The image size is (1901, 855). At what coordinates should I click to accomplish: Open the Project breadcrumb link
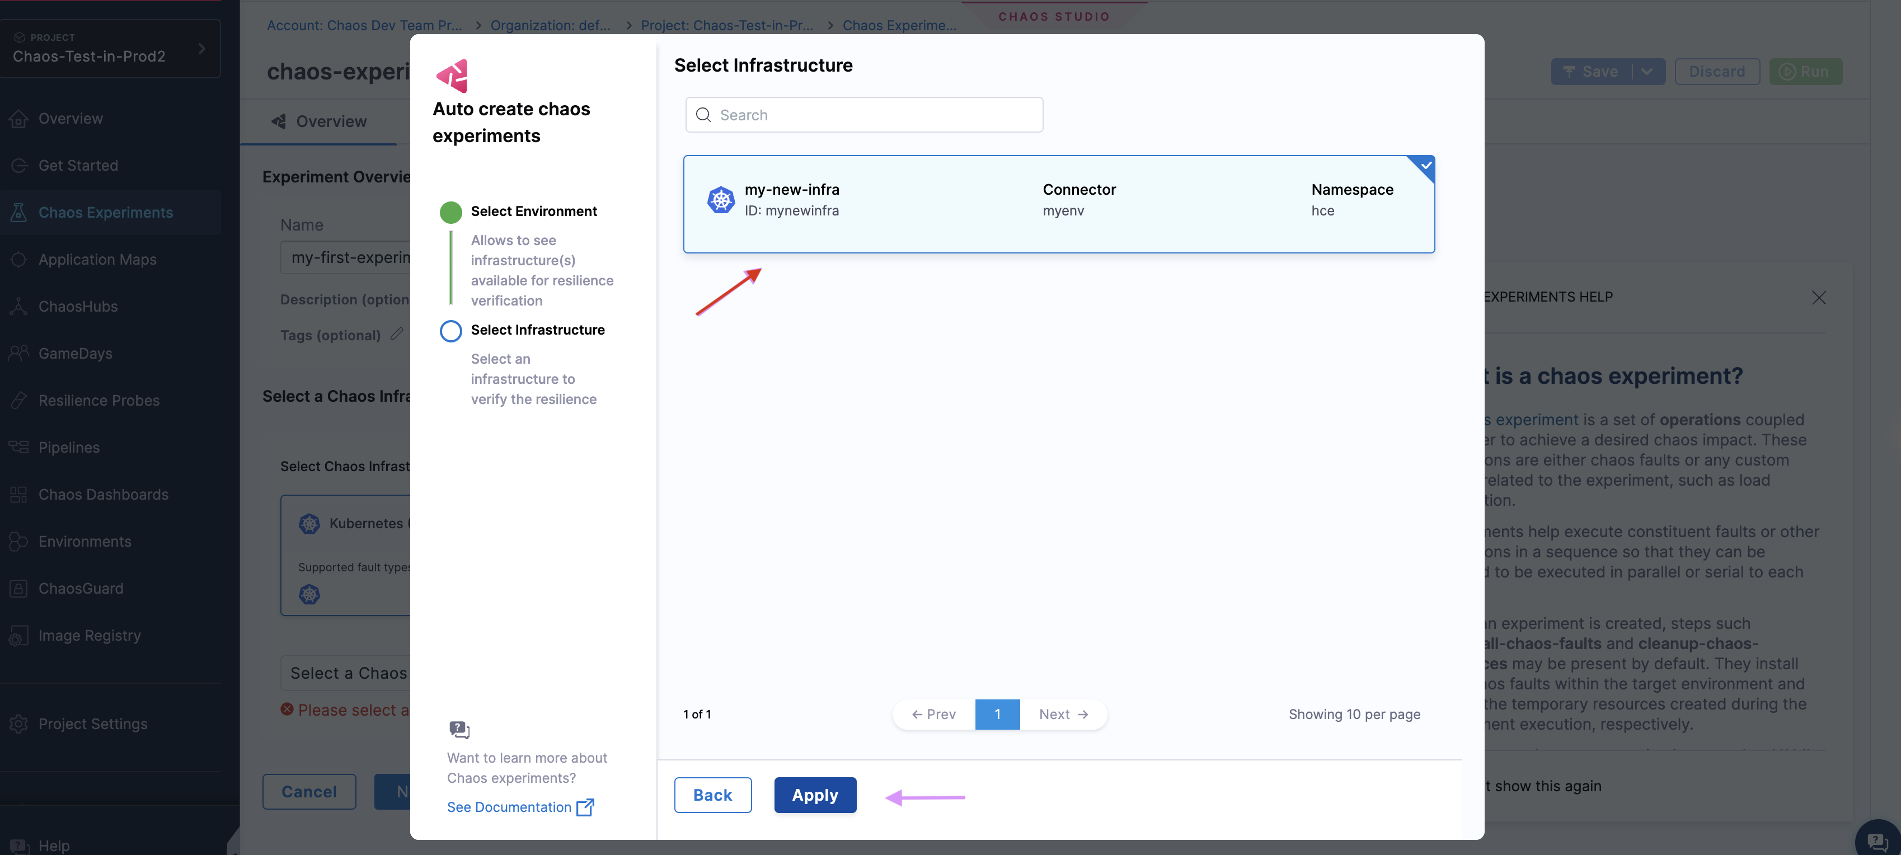[x=727, y=25]
